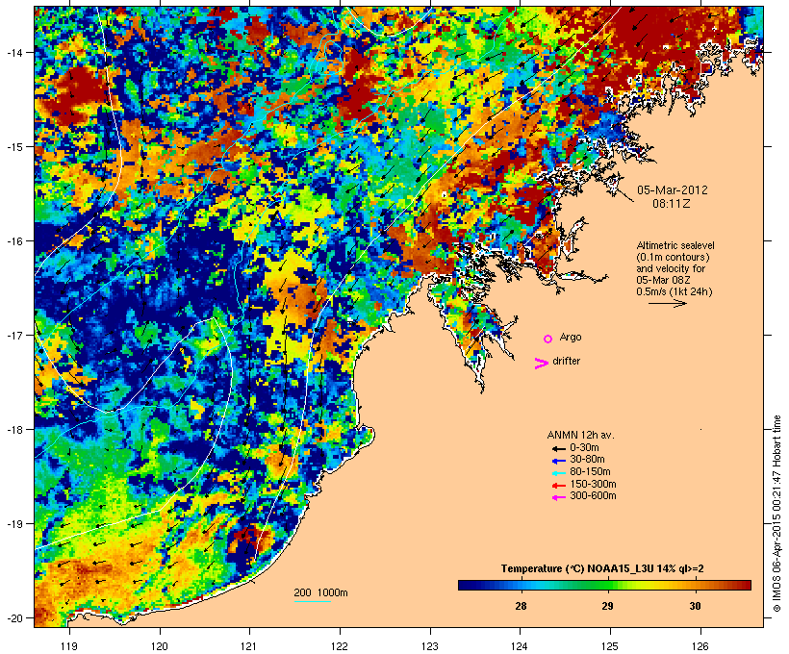
Task: Click the 150-300m depth label
Action: pos(593,484)
